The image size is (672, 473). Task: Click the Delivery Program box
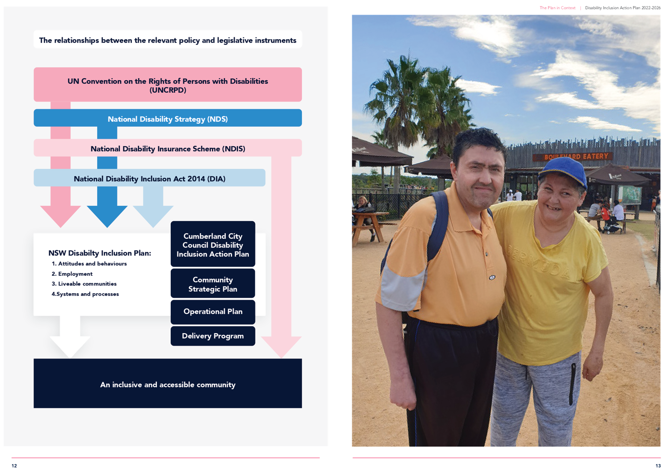[213, 336]
